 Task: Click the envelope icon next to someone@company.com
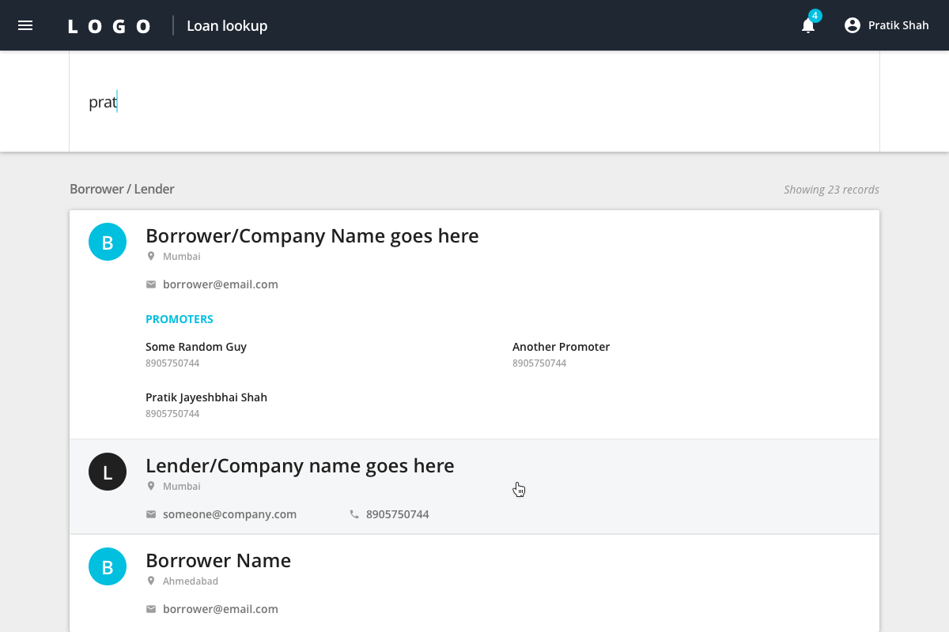[151, 514]
